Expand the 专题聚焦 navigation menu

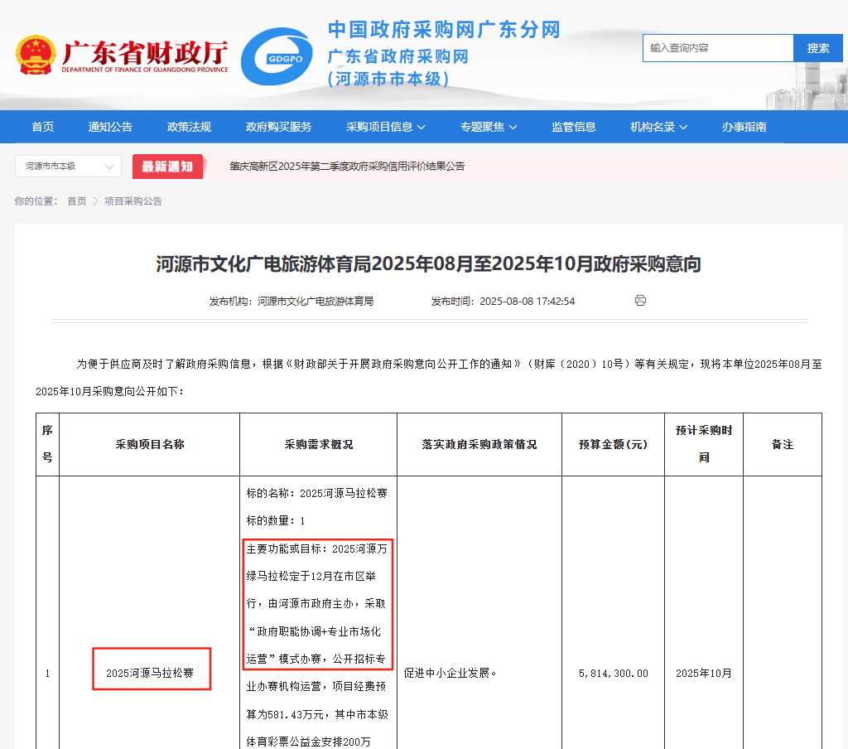coord(489,127)
